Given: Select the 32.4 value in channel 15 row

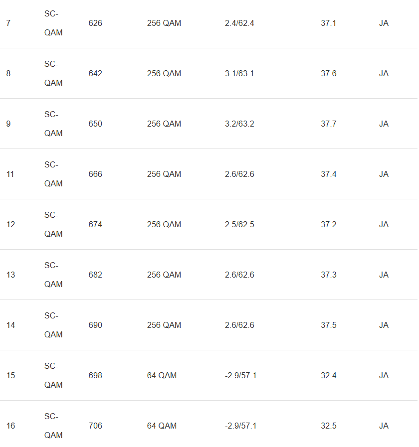Looking at the screenshot, I should [328, 376].
